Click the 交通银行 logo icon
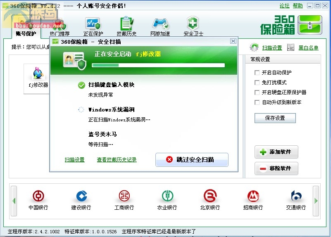Screen dimensions: 331x237 (x=296, y=196)
